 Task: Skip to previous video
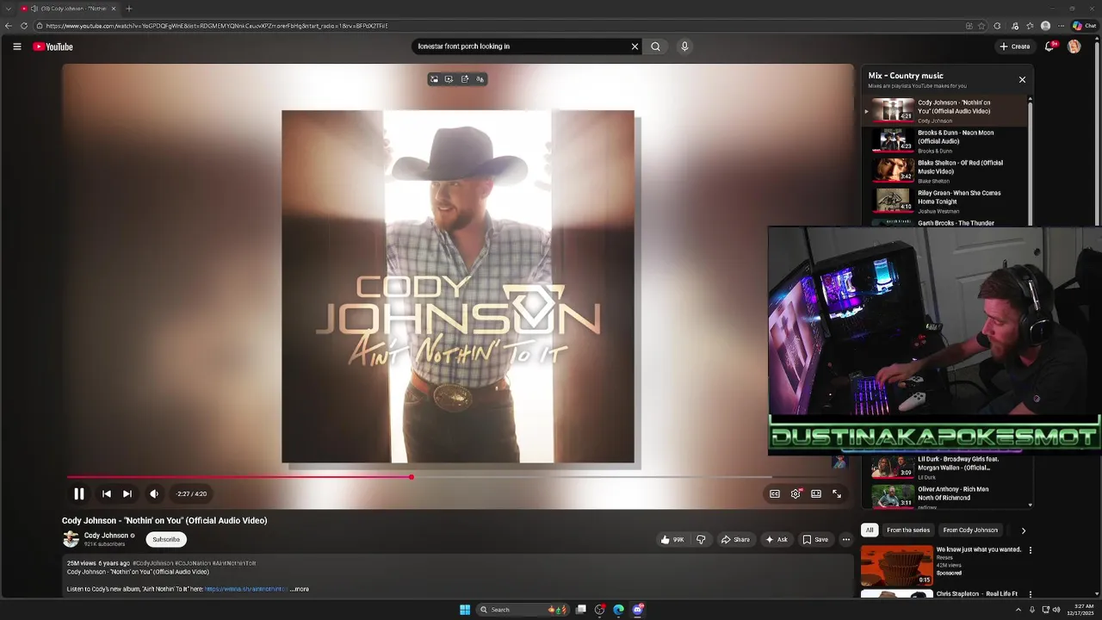click(106, 493)
